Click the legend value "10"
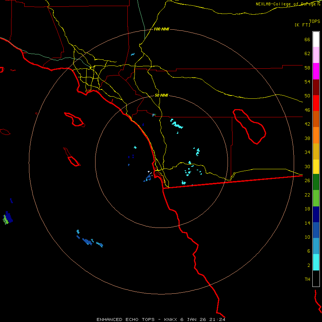 (x=307, y=237)
